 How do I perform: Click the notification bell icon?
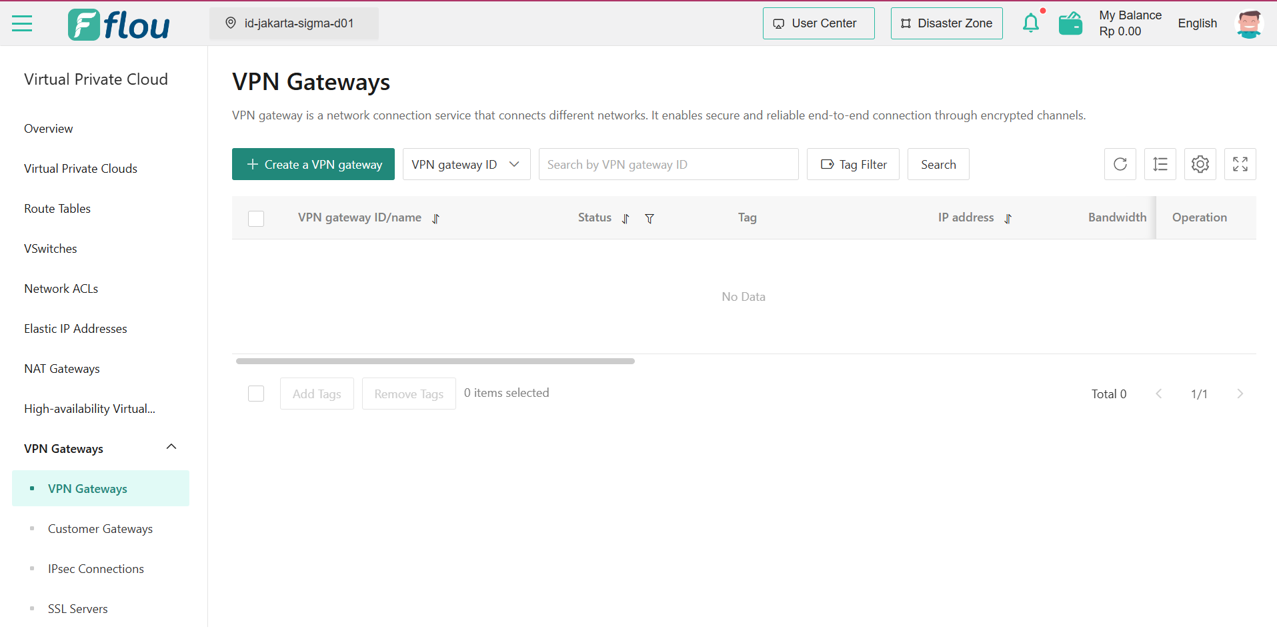coord(1030,23)
